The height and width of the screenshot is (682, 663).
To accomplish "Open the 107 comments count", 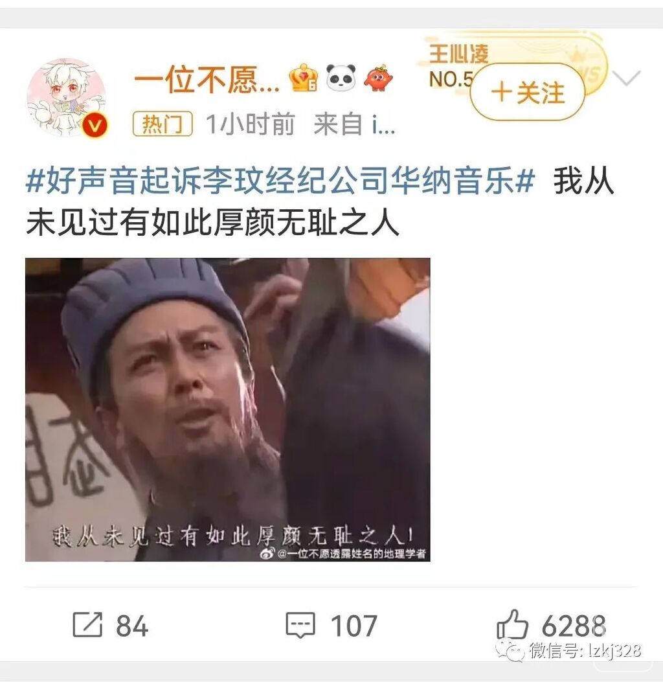I will pos(354,626).
